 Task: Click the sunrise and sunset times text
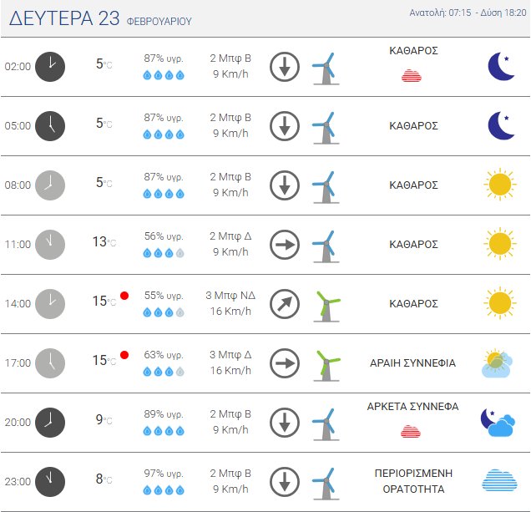pyautogui.click(x=468, y=13)
